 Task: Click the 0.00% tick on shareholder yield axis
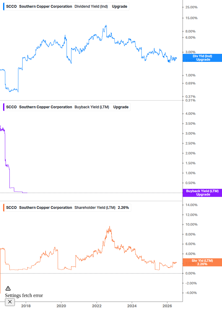(x=190, y=273)
